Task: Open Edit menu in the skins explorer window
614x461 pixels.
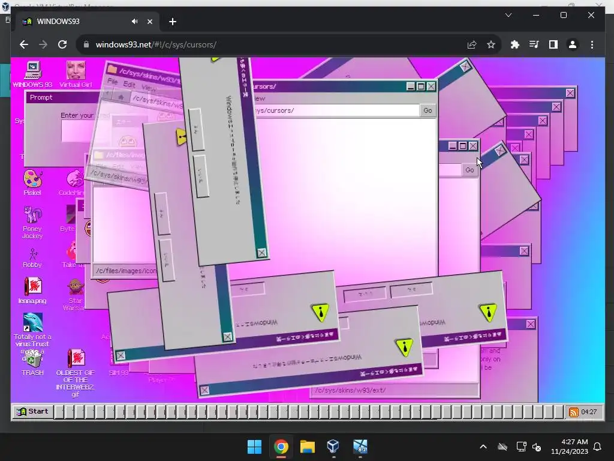Action: point(130,84)
